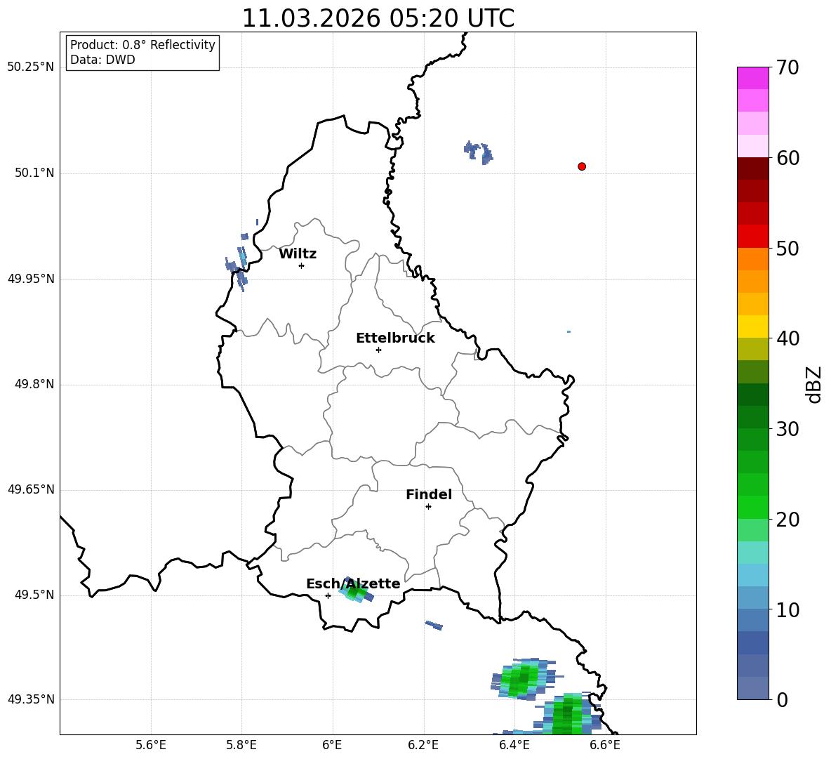Click the 50.25°N latitude label
Viewport: 831px width, 759px height.
pyautogui.click(x=31, y=67)
